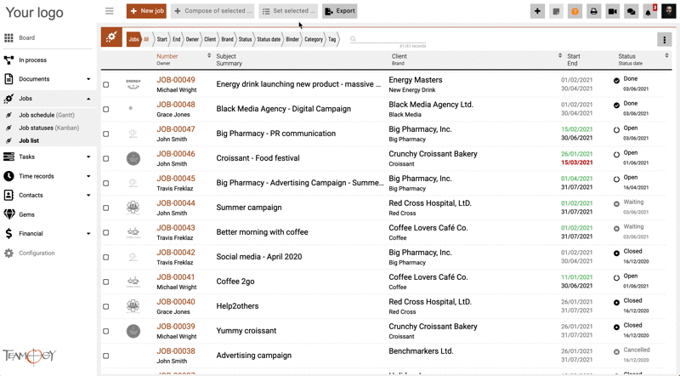Expand the Financial sidebar section
The height and width of the screenshot is (376, 680).
(x=88, y=234)
